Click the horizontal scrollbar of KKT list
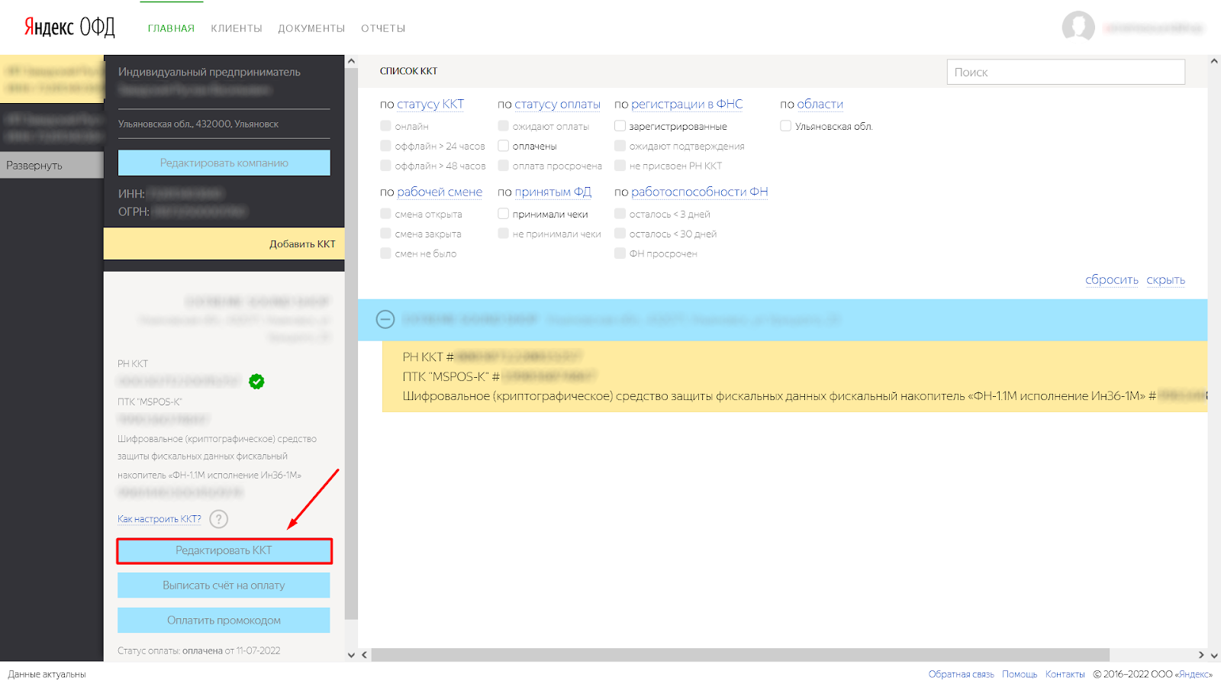1221x687 pixels. 740,655
